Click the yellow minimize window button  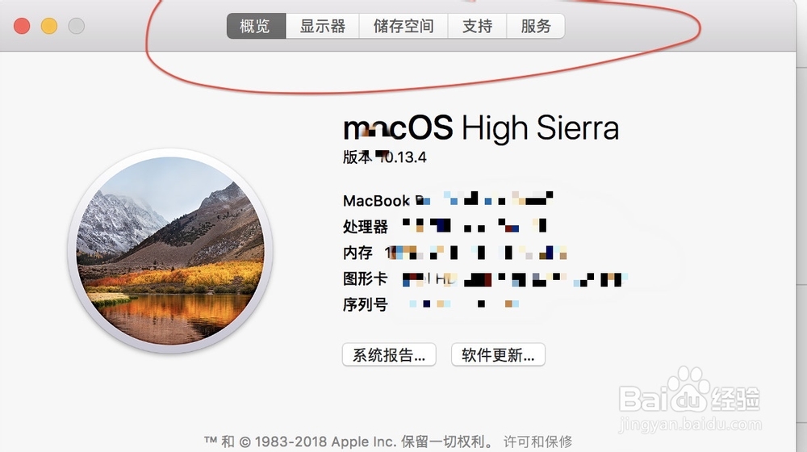pyautogui.click(x=49, y=26)
